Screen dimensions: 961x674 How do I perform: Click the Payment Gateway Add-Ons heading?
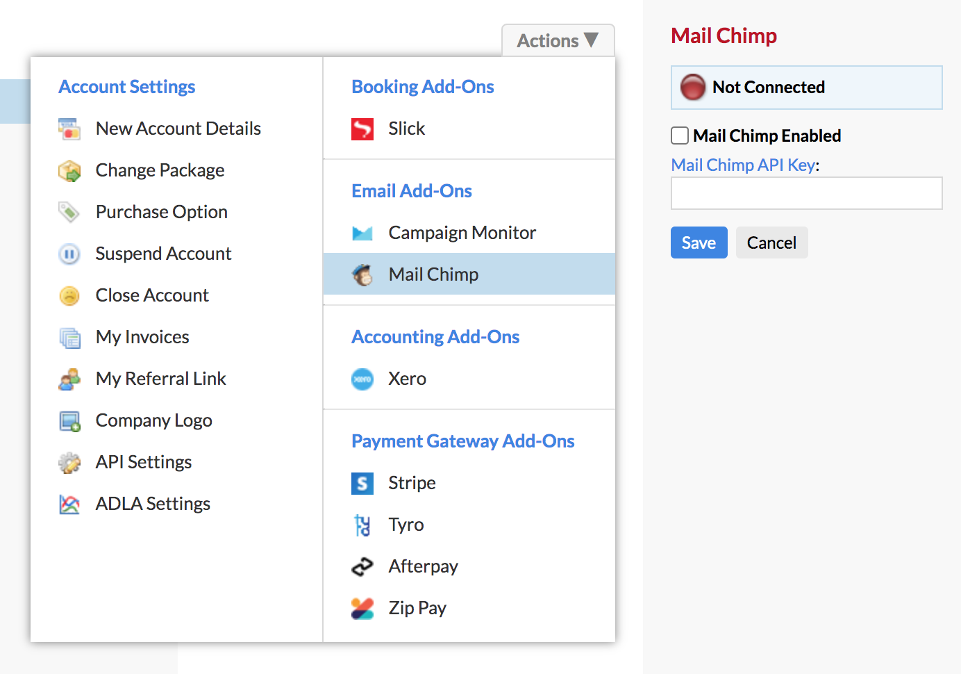pyautogui.click(x=463, y=441)
